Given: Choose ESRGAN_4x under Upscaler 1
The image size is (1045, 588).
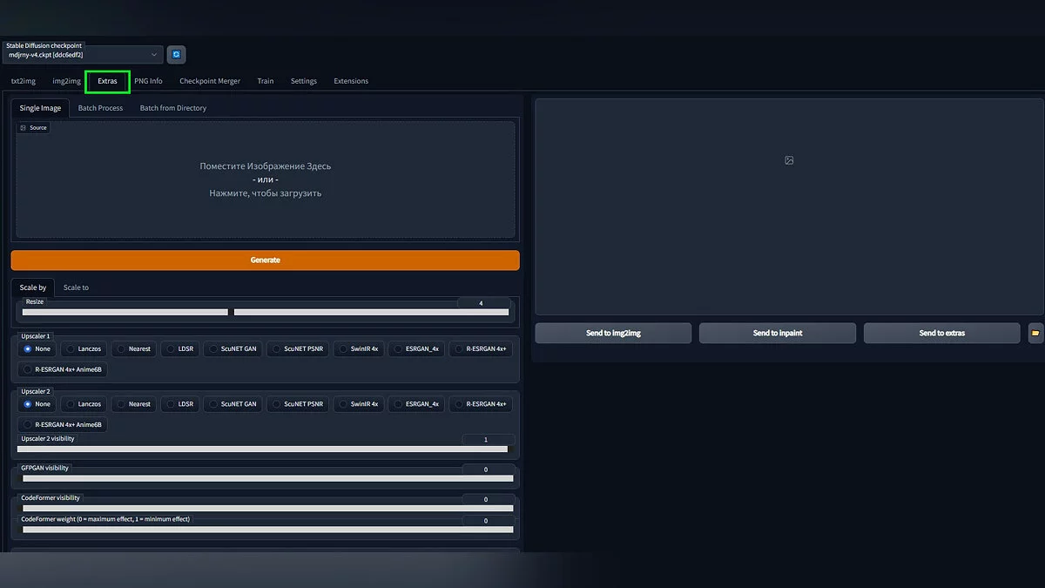Looking at the screenshot, I should [416, 348].
